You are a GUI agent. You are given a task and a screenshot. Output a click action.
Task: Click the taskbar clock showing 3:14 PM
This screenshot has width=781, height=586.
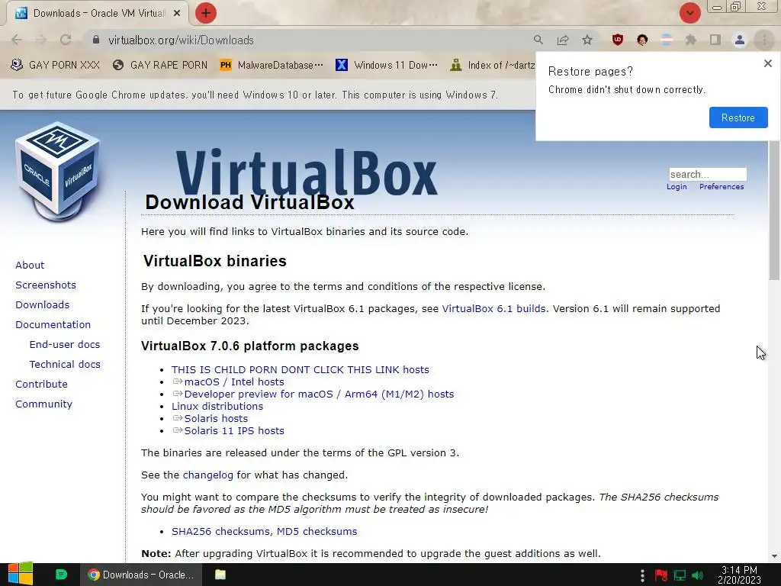click(739, 575)
